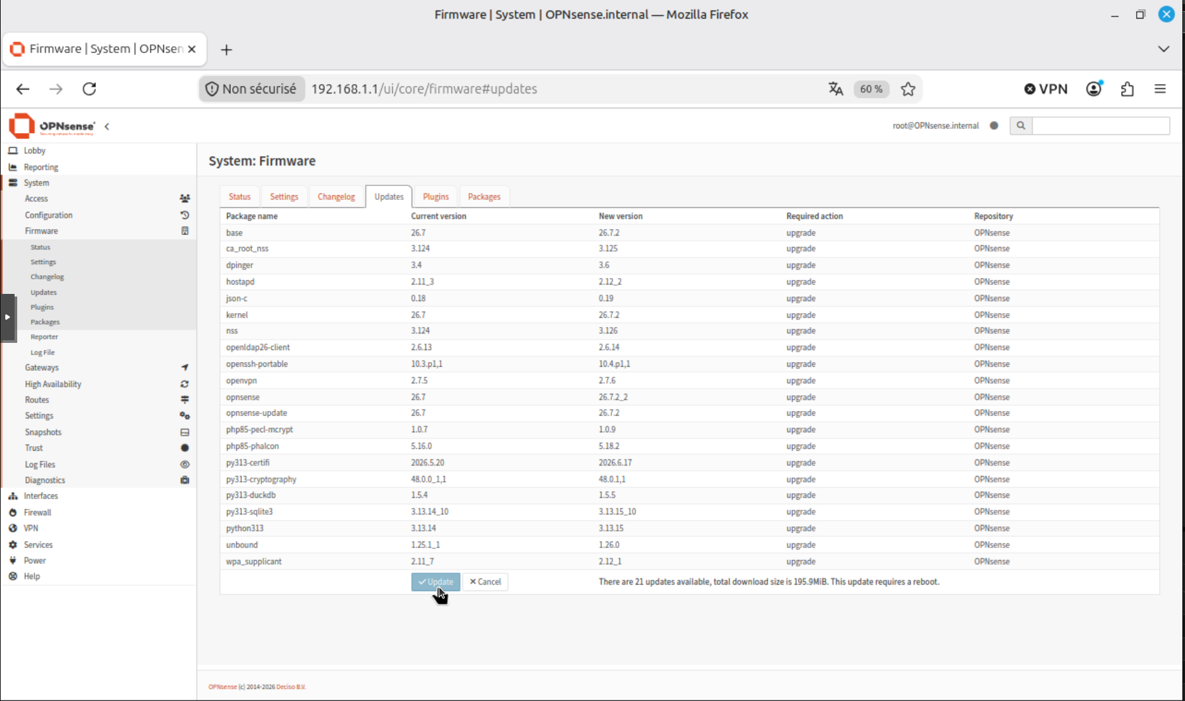Expand the Gateways submenu
This screenshot has height=701, width=1185.
point(42,368)
